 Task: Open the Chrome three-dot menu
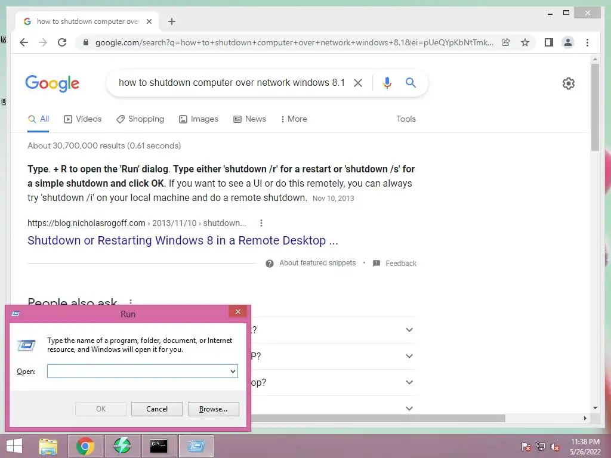point(587,42)
